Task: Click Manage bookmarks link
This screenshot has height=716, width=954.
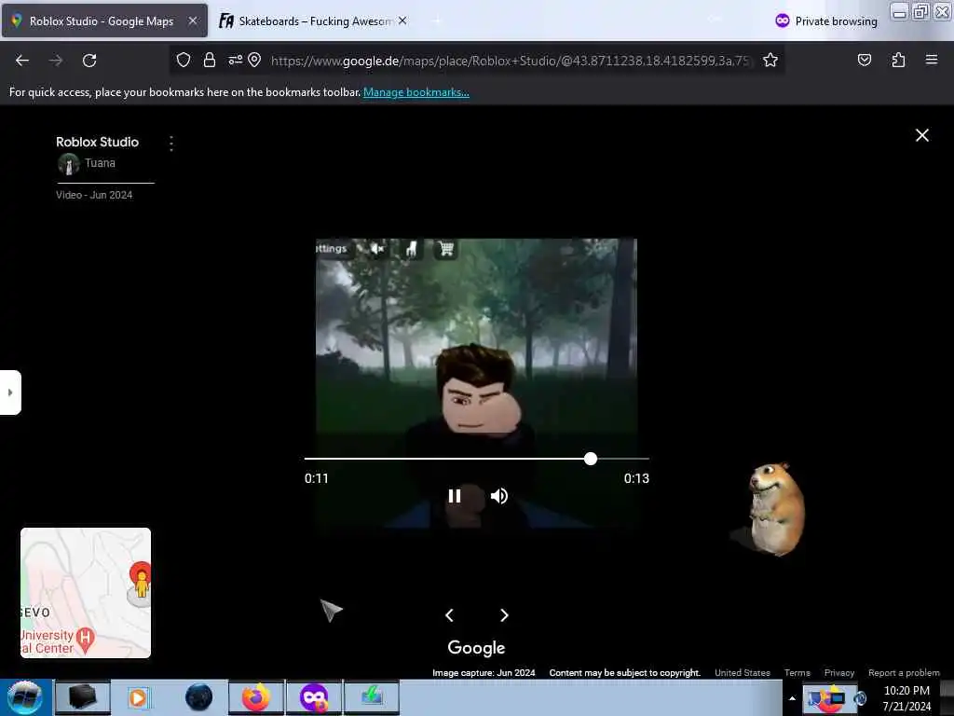Action: pos(416,92)
